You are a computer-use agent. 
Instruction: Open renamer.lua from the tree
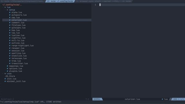(x=18, y=48)
